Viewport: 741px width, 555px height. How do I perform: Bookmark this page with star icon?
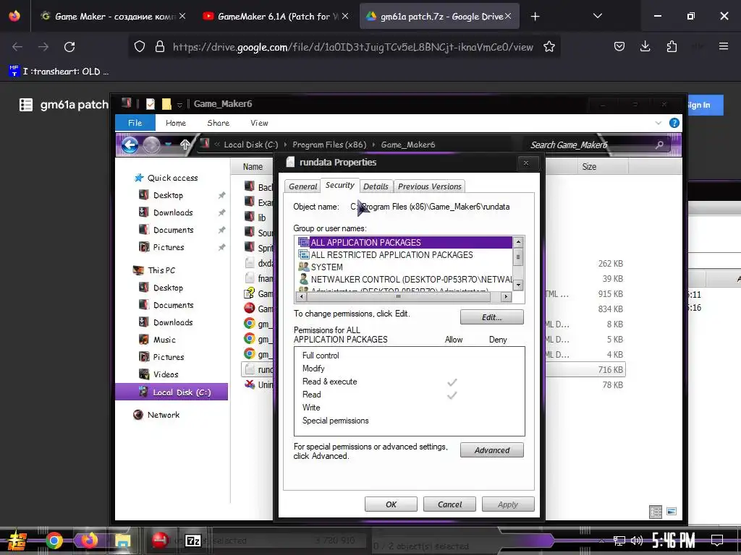(x=549, y=47)
